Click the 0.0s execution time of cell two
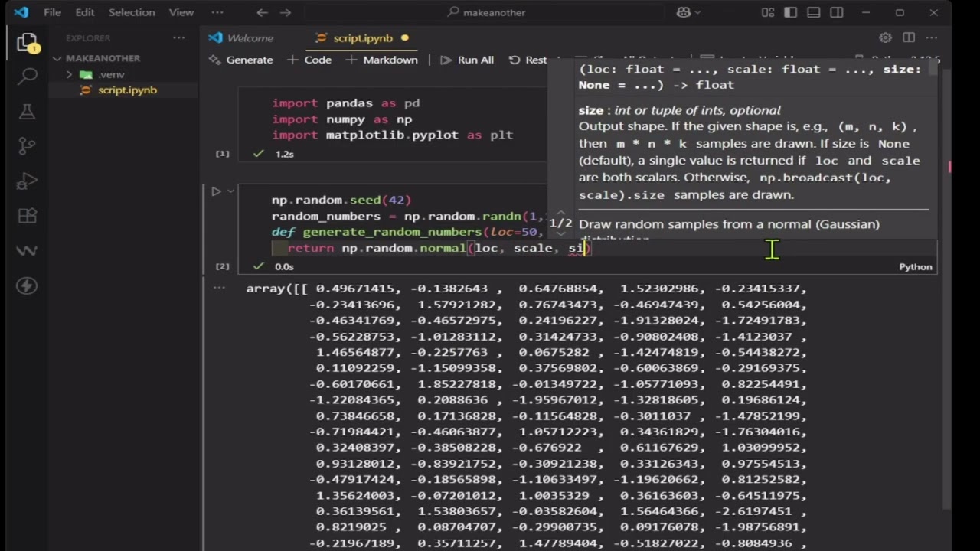This screenshot has width=980, height=551. pyautogui.click(x=284, y=266)
